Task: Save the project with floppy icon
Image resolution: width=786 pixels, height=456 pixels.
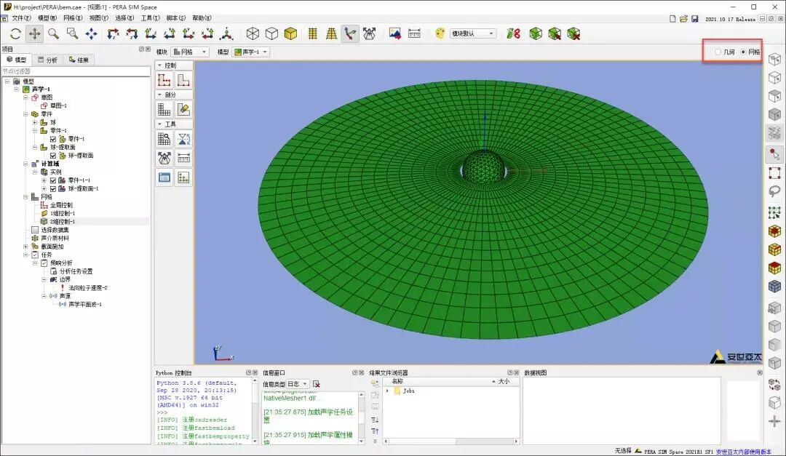Action: (695, 18)
